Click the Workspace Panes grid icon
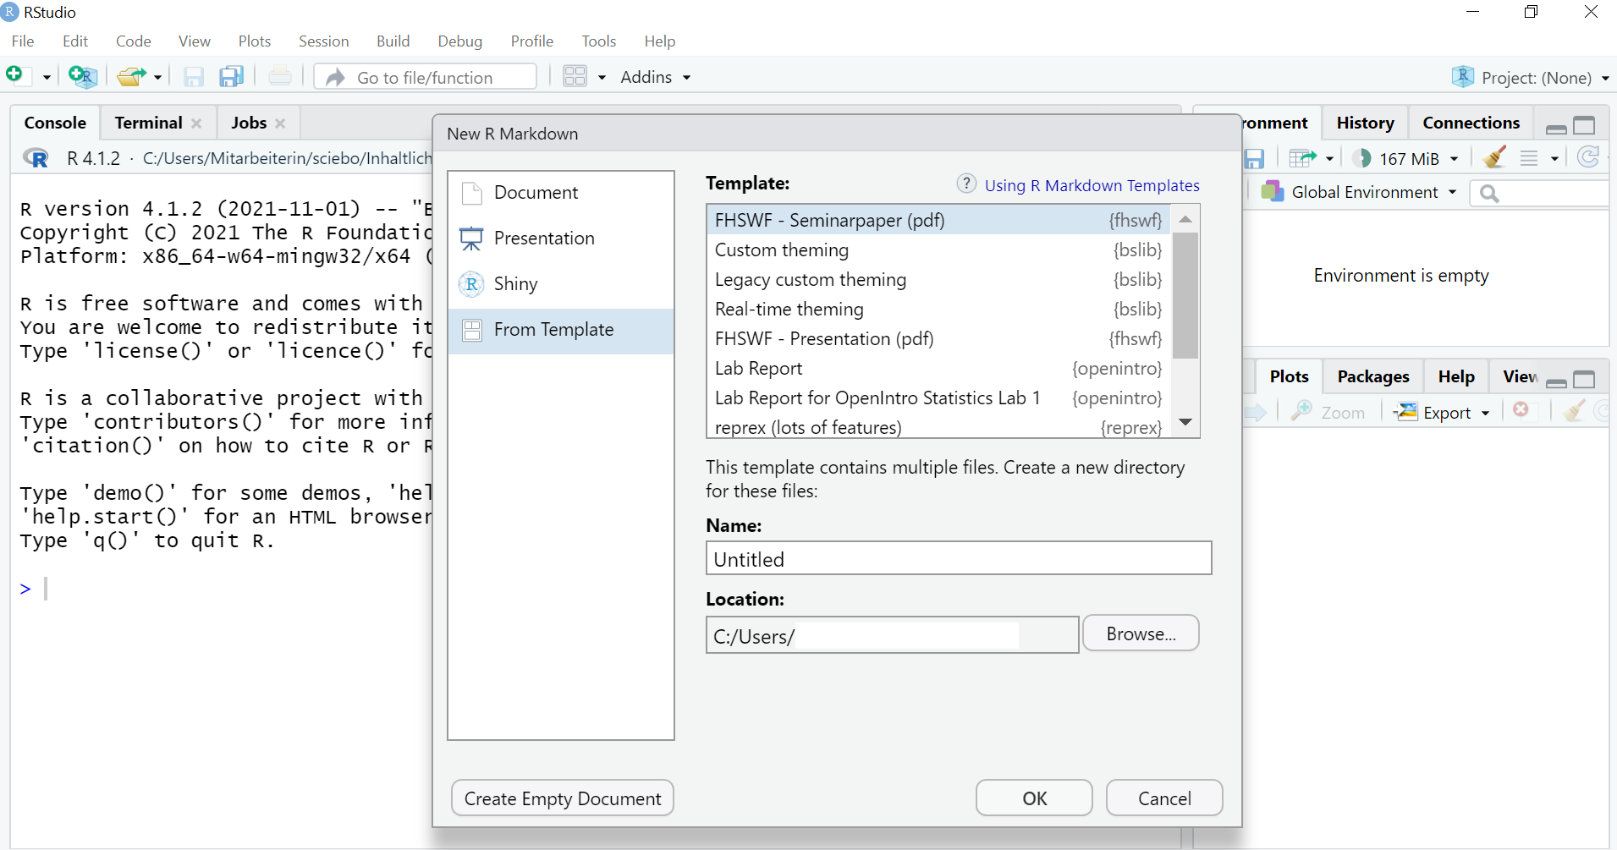Screen dimensions: 1617x850 click(x=575, y=76)
